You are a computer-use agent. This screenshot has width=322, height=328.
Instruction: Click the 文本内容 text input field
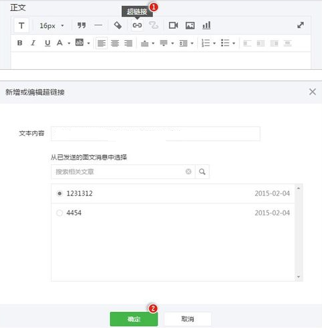[156, 133]
